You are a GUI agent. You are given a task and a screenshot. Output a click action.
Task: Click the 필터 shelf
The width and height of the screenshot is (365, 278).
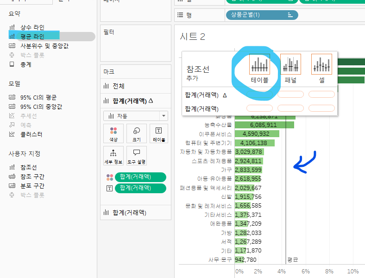(x=136, y=43)
